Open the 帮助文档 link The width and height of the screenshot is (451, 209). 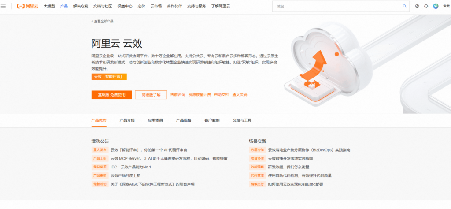pyautogui.click(x=222, y=95)
